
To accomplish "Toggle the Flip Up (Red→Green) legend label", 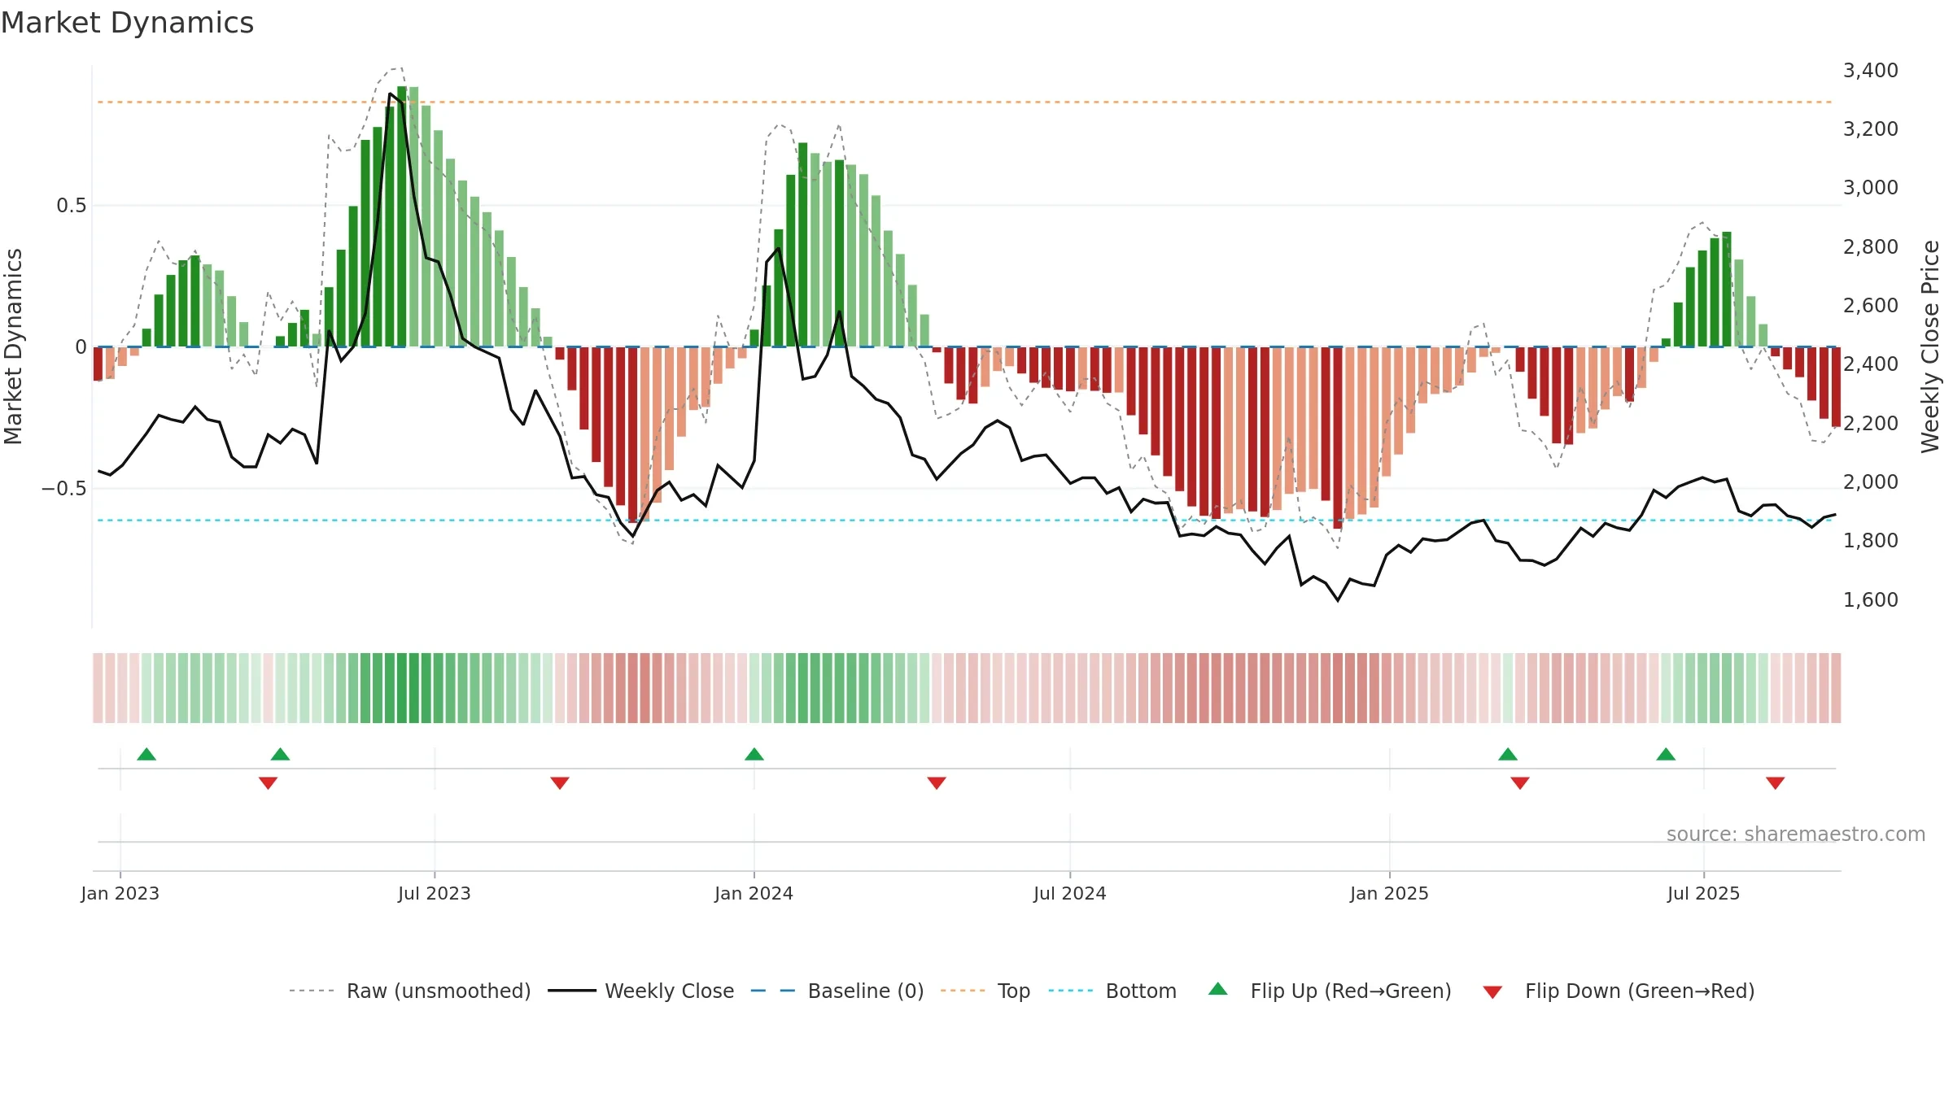I will click(1351, 991).
